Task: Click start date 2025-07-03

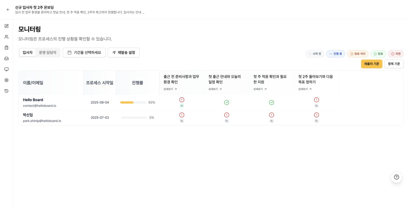Action: [100, 118]
